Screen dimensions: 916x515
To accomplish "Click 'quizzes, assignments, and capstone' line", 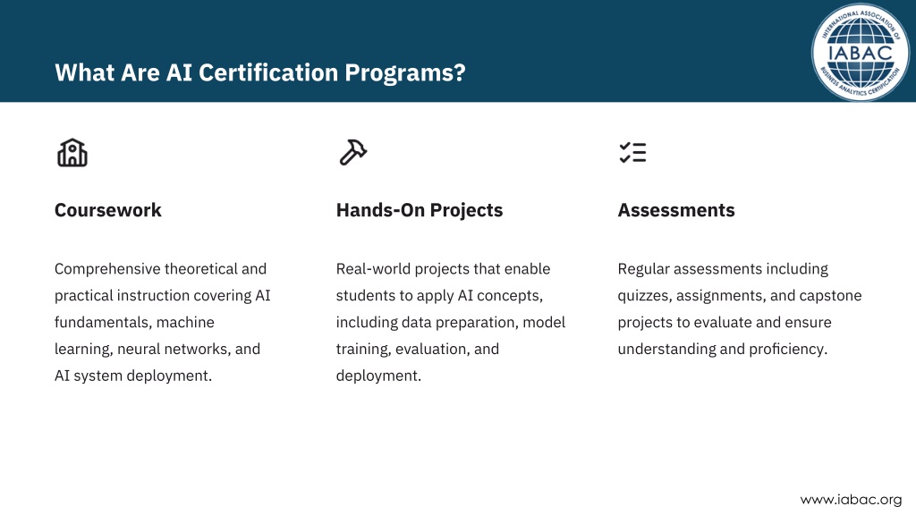I will [740, 296].
